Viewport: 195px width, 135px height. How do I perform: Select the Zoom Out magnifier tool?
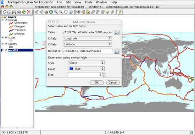point(61,12)
